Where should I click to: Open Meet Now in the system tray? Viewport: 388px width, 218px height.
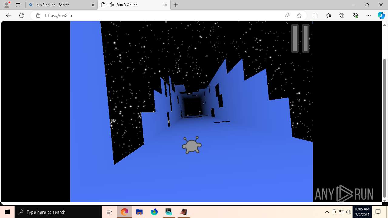(334, 212)
